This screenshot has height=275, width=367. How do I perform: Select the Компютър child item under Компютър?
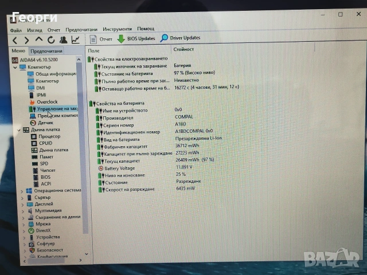tap(44, 81)
